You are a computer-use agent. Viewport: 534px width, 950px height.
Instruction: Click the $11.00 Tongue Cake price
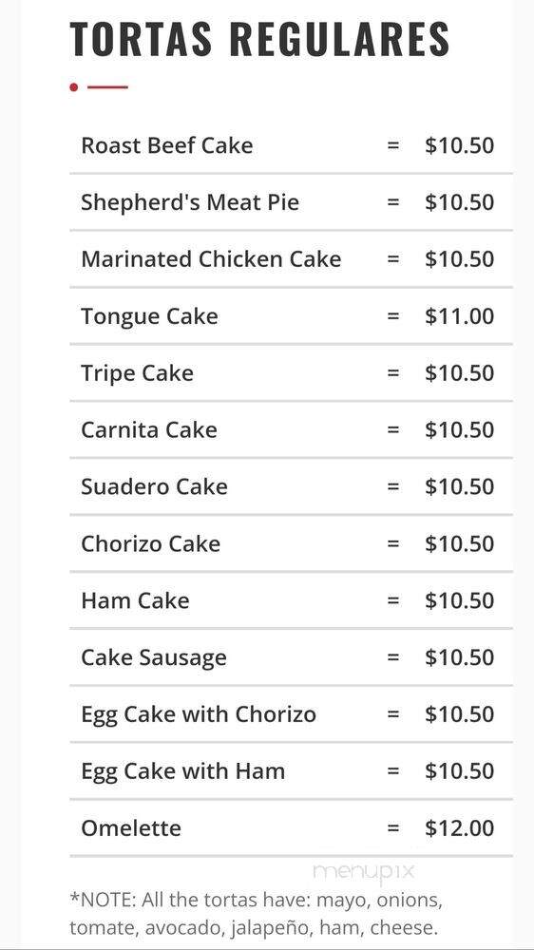460,316
